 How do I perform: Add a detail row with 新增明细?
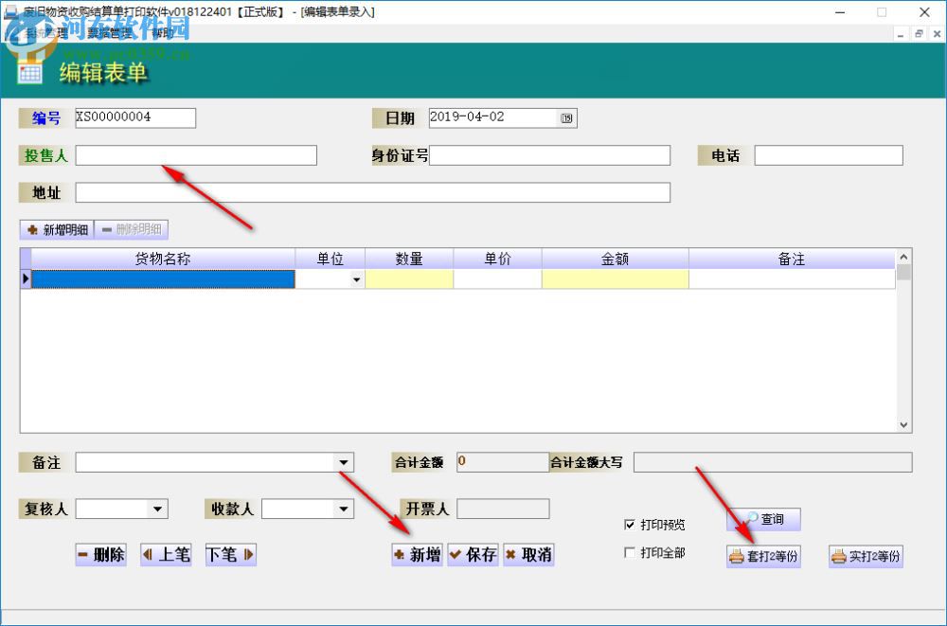click(58, 229)
